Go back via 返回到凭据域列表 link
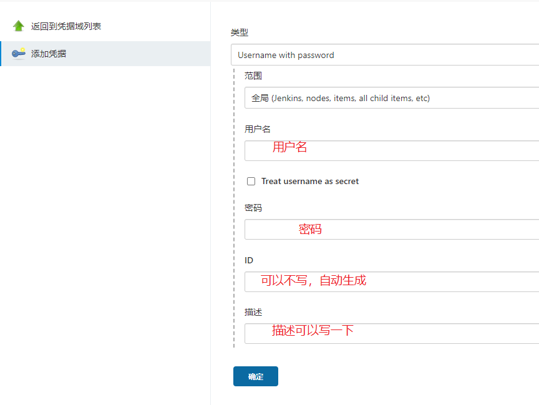Viewport: 539px width, 405px height. (x=66, y=26)
